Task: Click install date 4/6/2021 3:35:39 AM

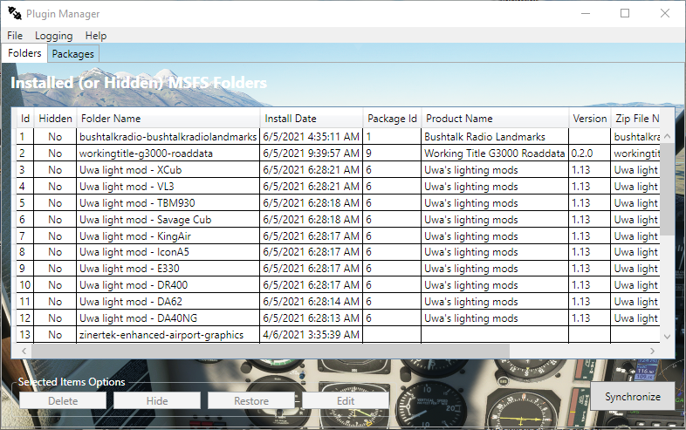Action: (x=311, y=335)
